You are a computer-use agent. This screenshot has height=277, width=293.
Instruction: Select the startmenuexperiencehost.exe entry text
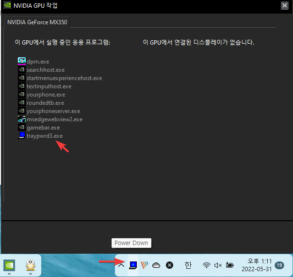tap(65, 78)
